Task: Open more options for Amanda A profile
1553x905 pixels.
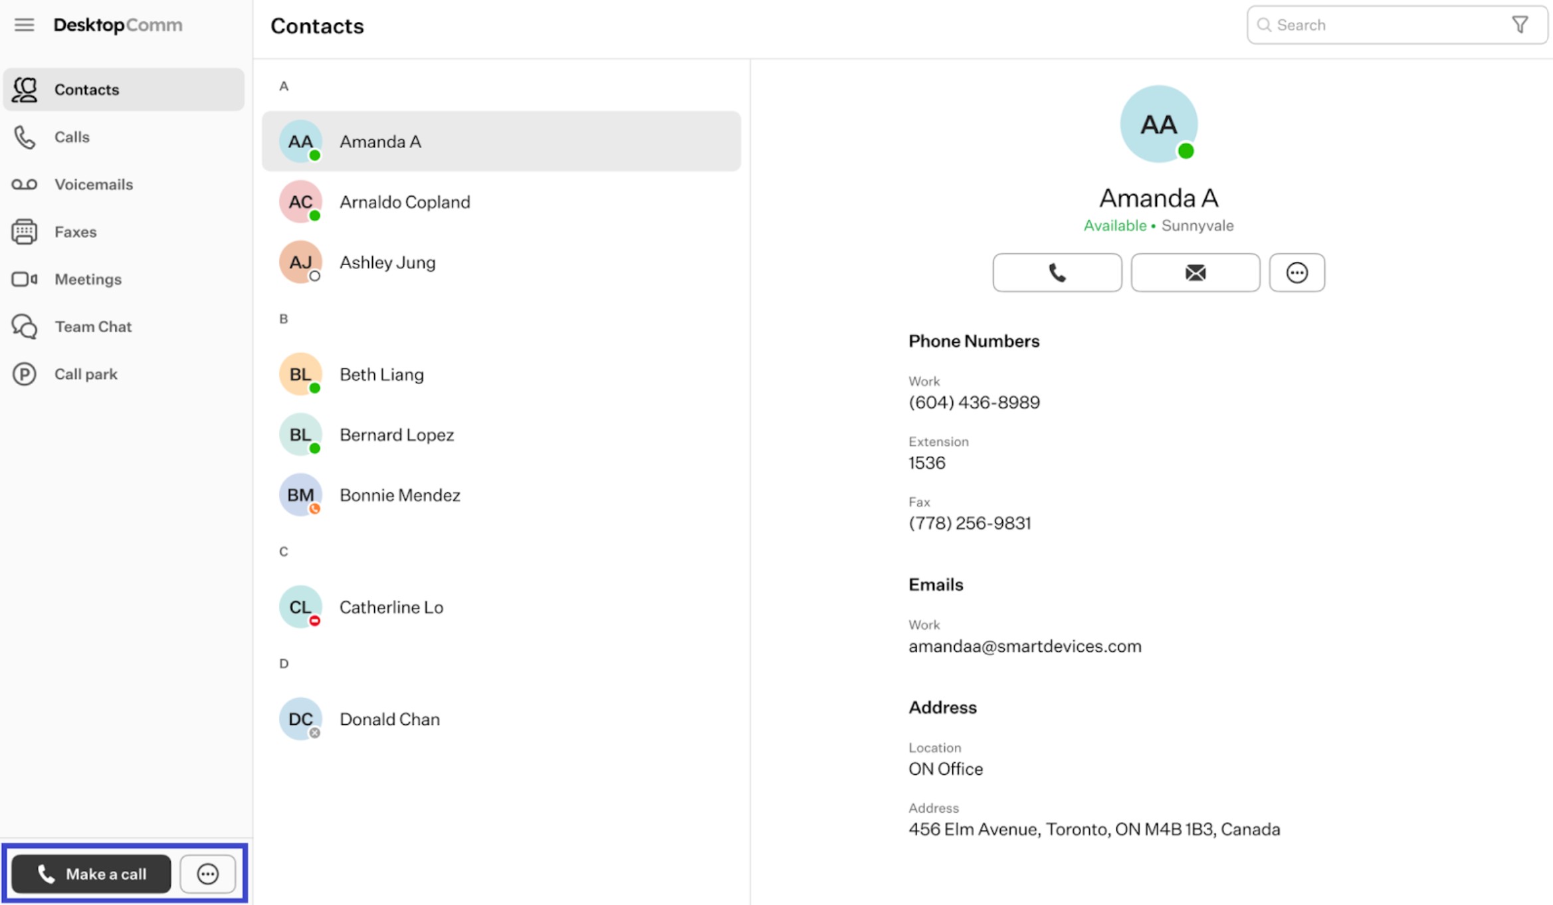Action: point(1297,272)
